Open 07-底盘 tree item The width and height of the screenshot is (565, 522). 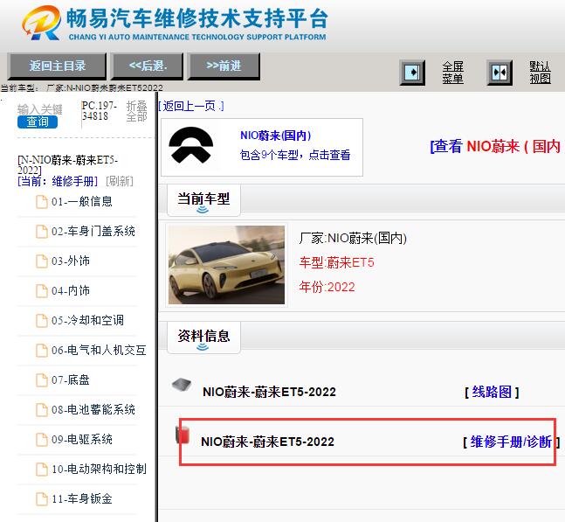71,379
